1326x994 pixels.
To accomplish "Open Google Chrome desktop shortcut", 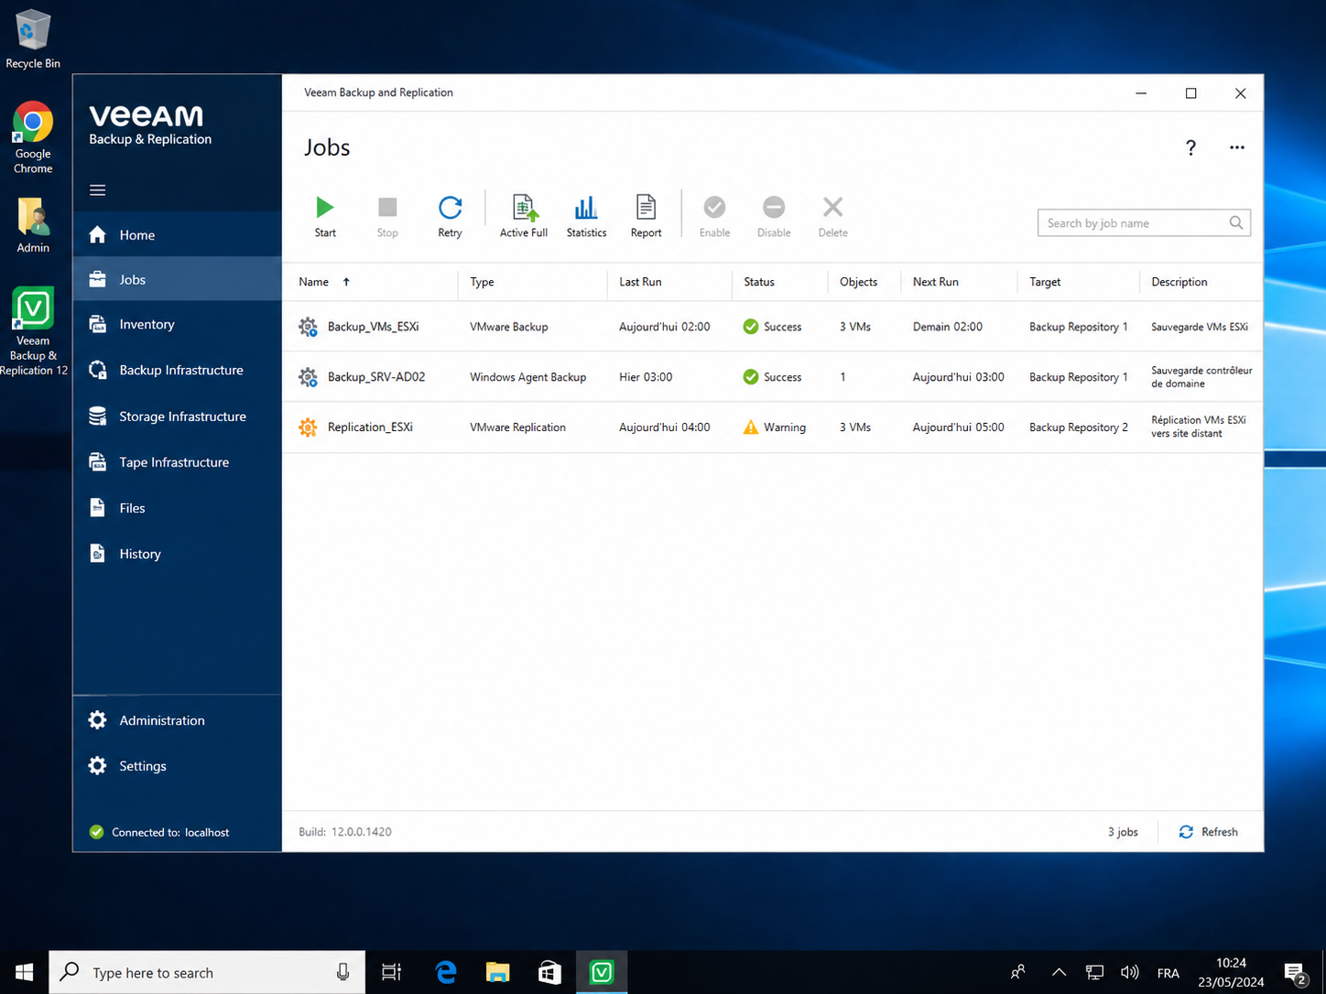I will [x=33, y=137].
